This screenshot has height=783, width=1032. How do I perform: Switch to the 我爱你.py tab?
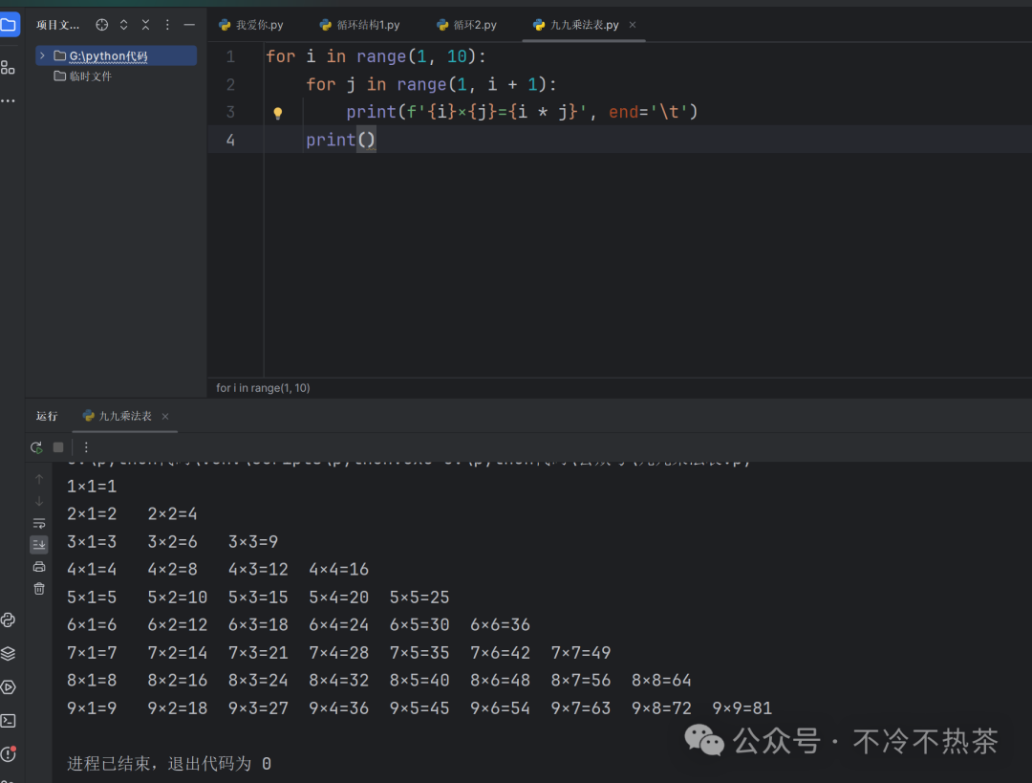250,25
